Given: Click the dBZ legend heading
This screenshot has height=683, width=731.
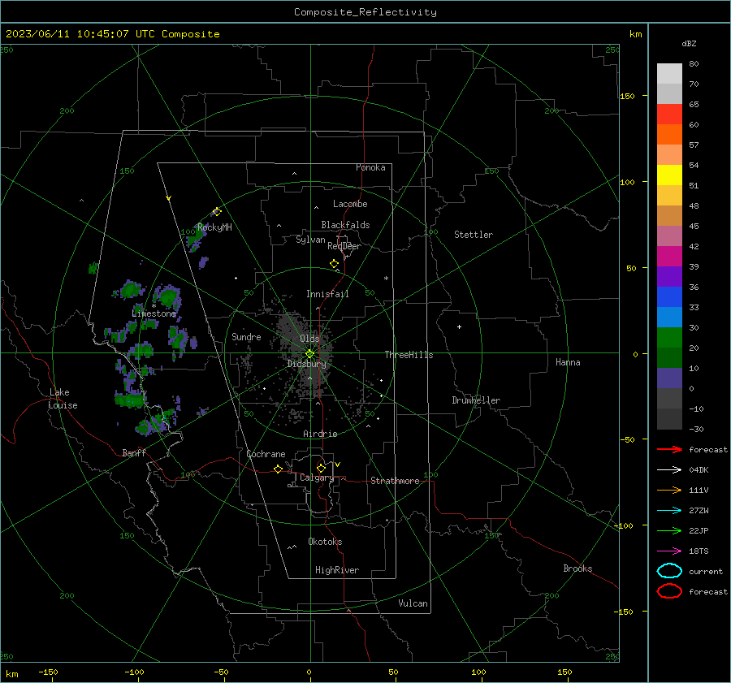Looking at the screenshot, I should 689,43.
